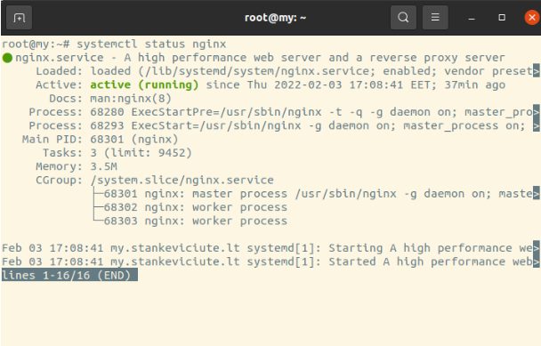Open a new terminal tab
541x346 pixels.
[19, 18]
